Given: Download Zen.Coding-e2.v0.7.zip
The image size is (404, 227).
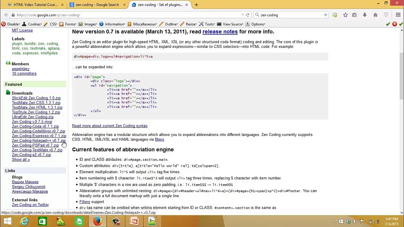Looking at the screenshot, I should point(31,155).
